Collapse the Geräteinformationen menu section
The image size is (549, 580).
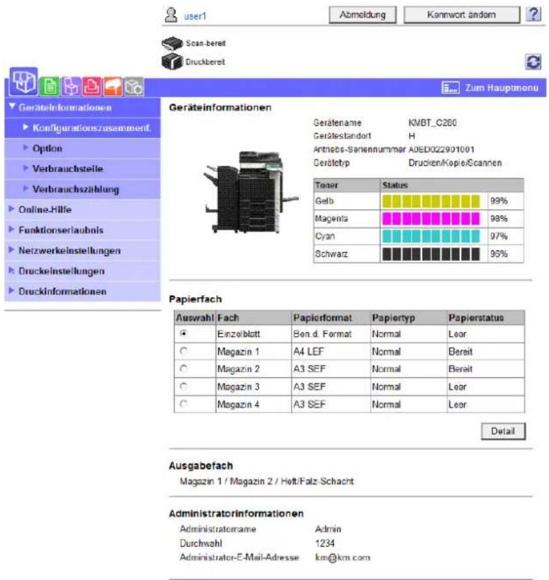83,108
